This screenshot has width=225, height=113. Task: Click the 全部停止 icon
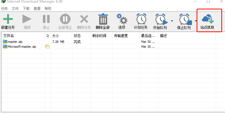(65, 19)
